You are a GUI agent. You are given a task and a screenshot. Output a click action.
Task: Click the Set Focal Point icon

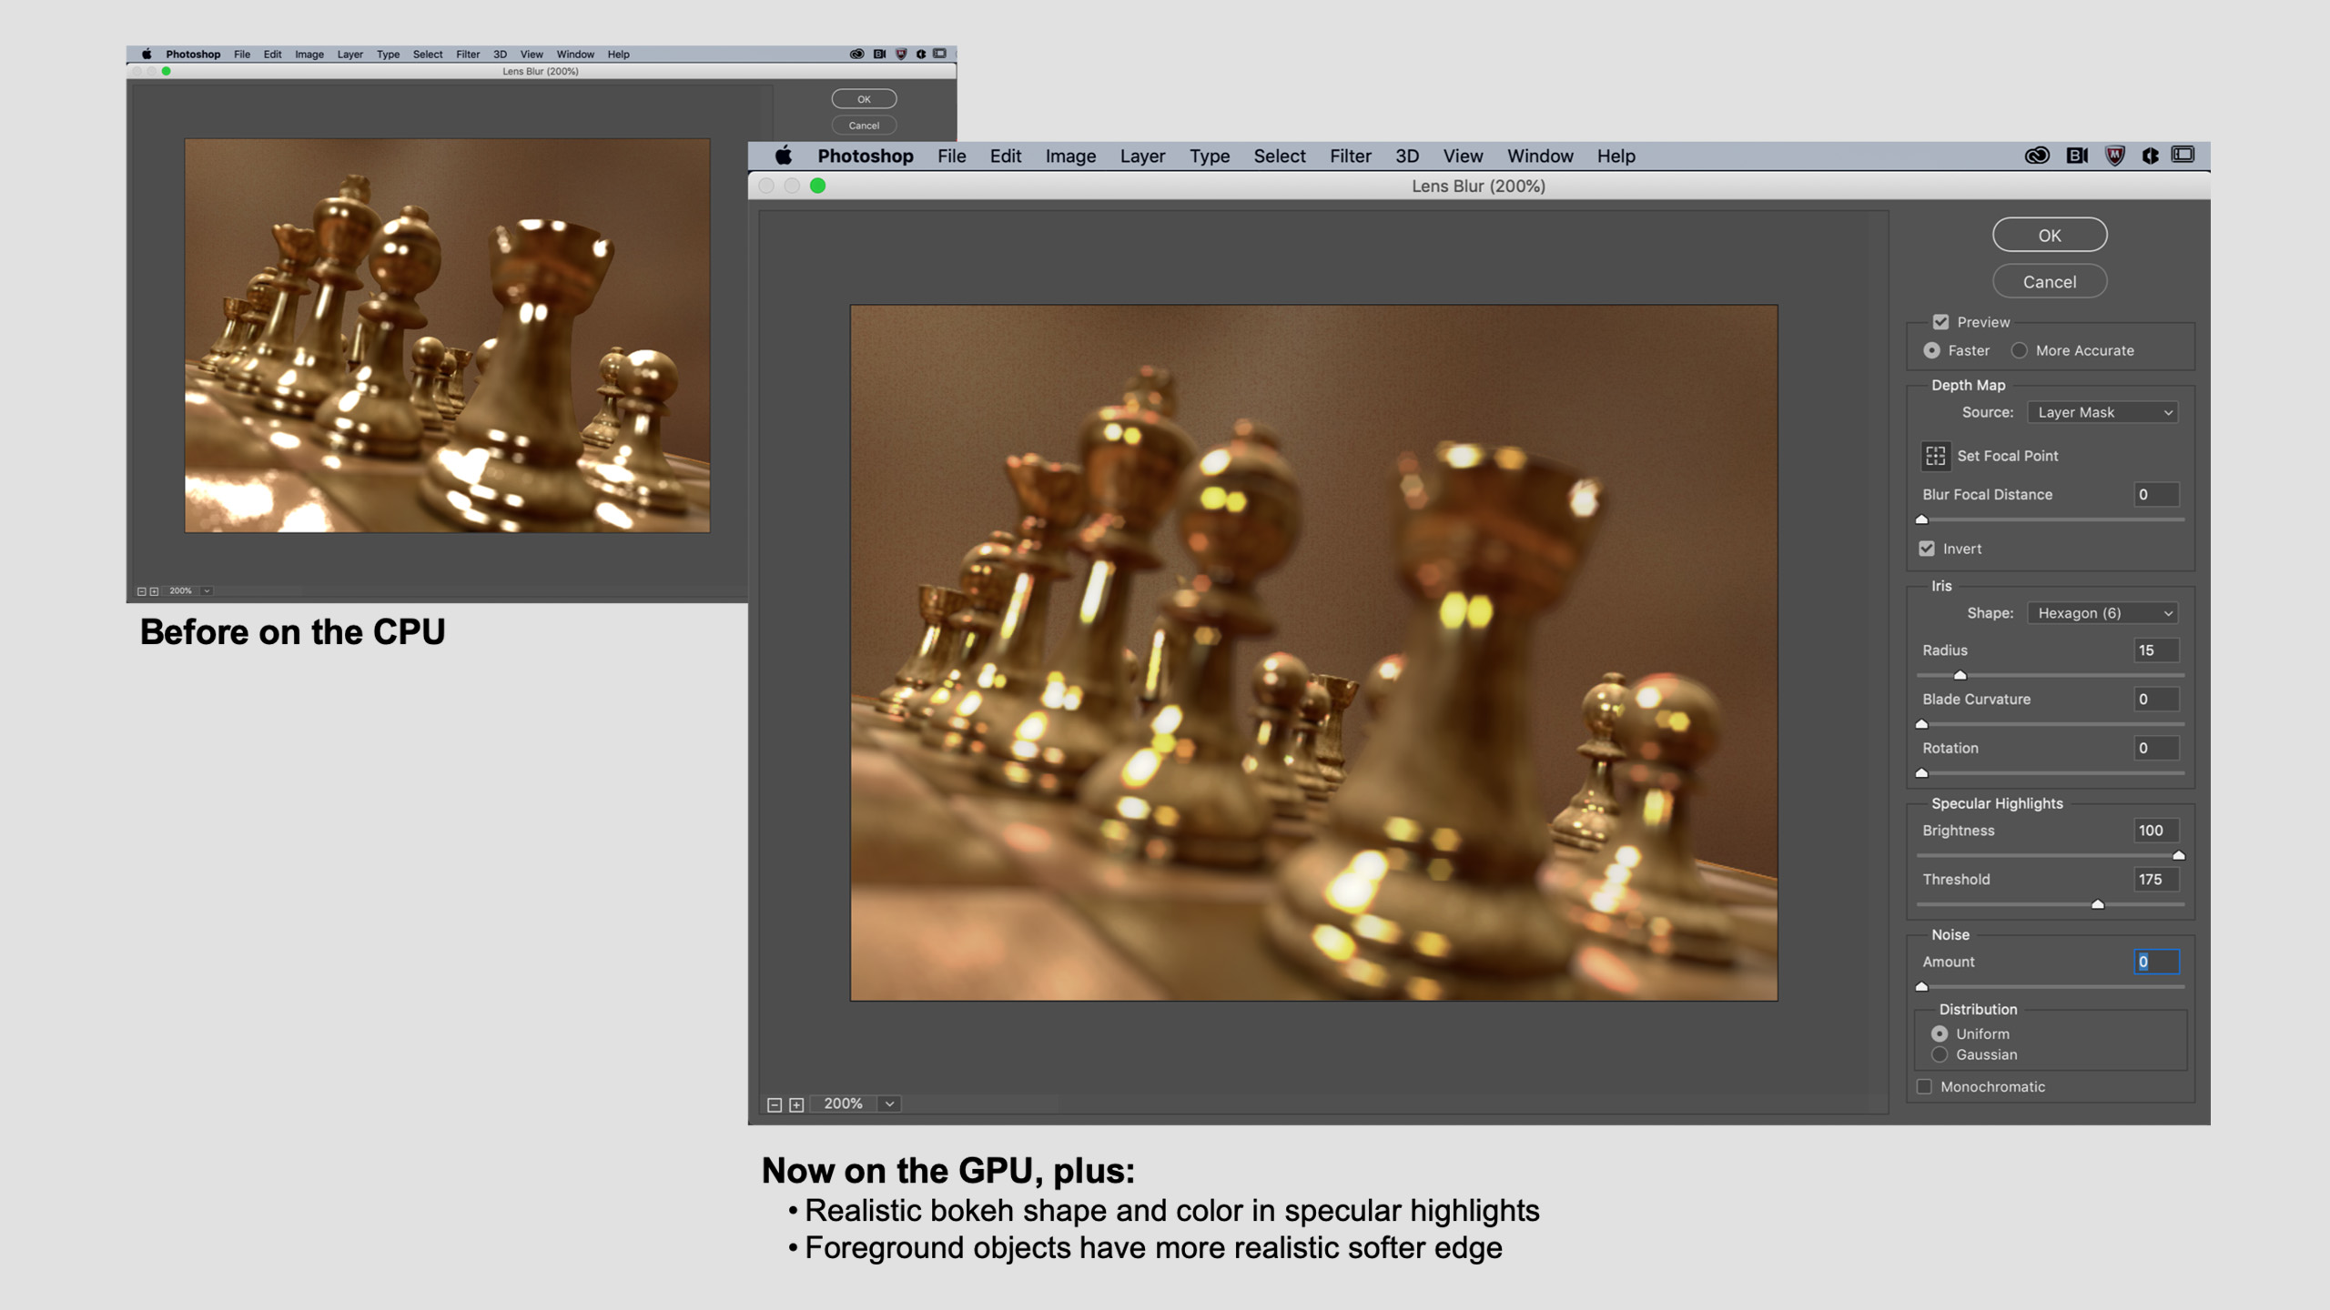pos(1933,456)
